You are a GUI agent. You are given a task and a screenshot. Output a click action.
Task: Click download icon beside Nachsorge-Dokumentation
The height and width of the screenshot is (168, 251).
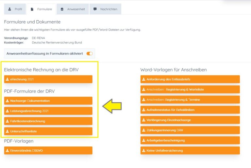8,101
